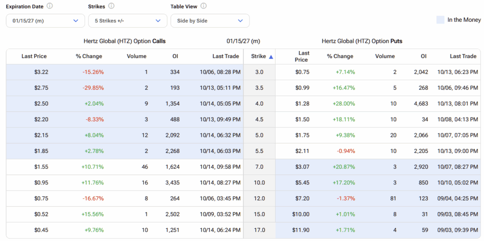The width and height of the screenshot is (484, 241).
Task: Click info icon beside Expiration Date
Action: 50,6
